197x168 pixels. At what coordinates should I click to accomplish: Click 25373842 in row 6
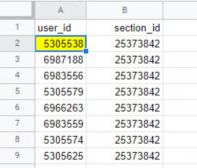coord(125,108)
